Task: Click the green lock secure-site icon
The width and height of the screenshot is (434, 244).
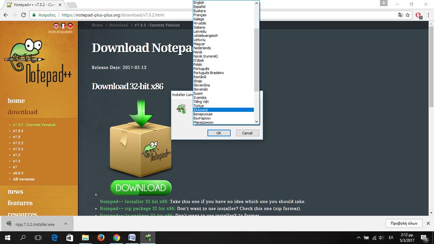Action: click(x=34, y=15)
